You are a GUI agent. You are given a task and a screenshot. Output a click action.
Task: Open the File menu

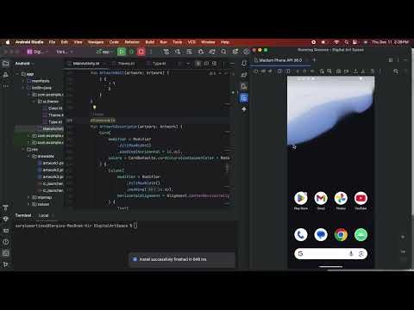(52, 42)
